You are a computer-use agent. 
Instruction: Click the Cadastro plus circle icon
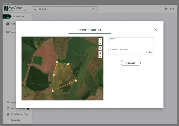coord(8,32)
